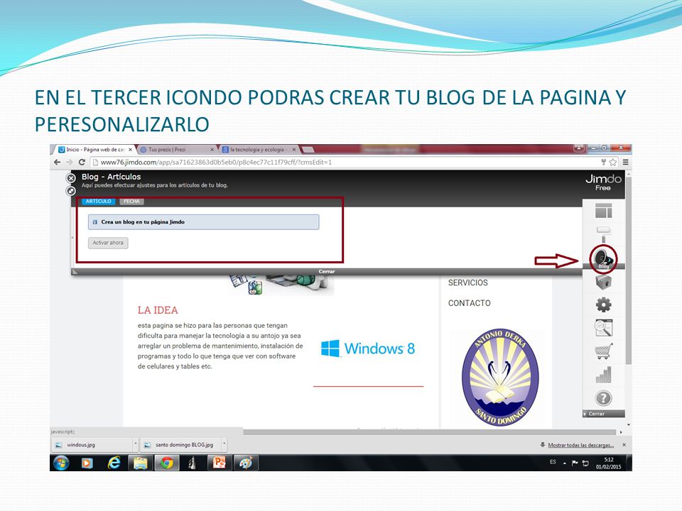Open the SERVICIOS navigation link
Screen dimensions: 682x511
pos(468,283)
